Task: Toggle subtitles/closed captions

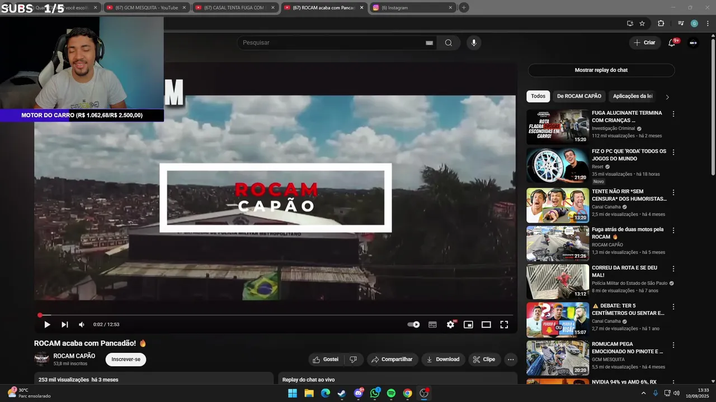Action: pos(432,324)
